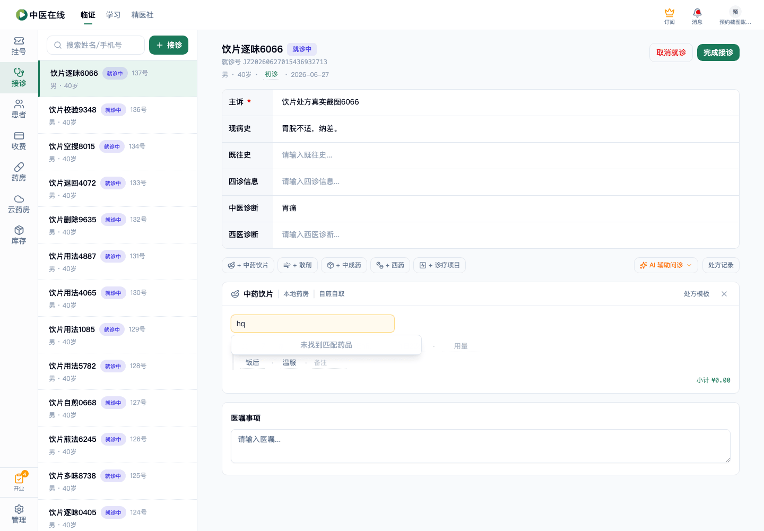The width and height of the screenshot is (764, 531).
Task: Click the 备注 remark field
Action: click(328, 363)
